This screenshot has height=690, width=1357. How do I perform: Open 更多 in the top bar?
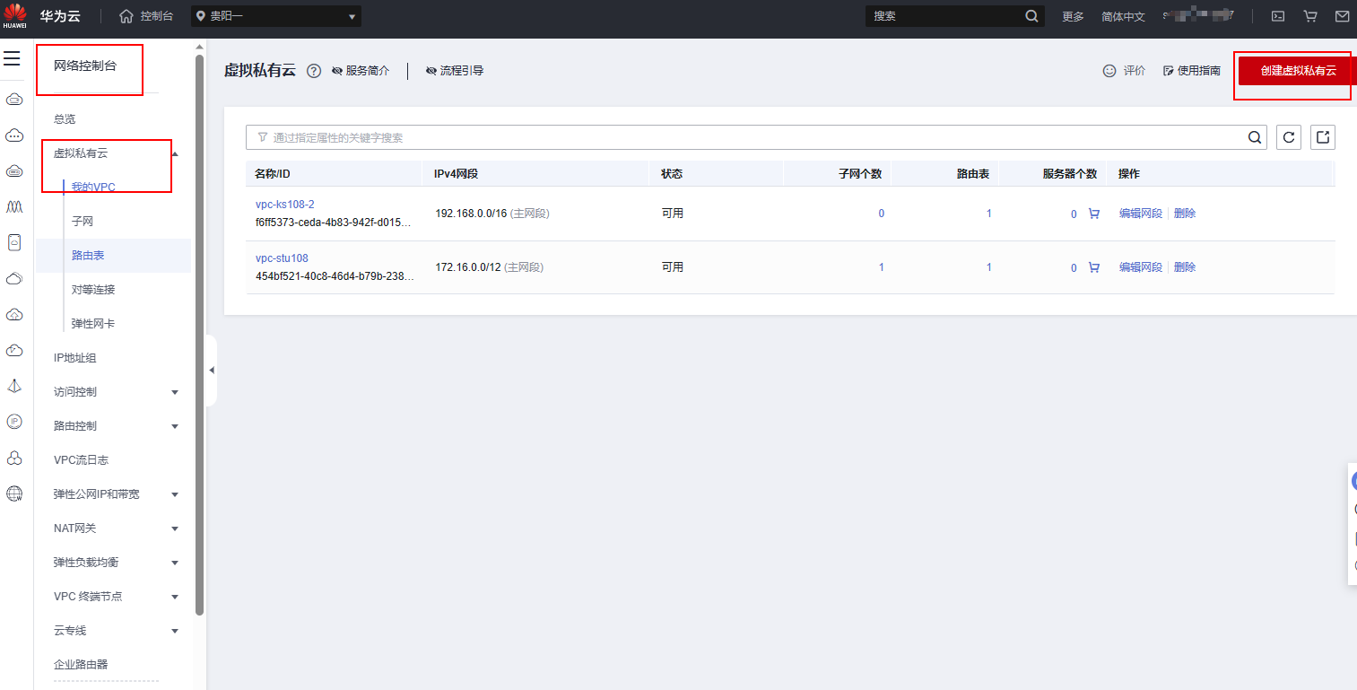click(1073, 16)
